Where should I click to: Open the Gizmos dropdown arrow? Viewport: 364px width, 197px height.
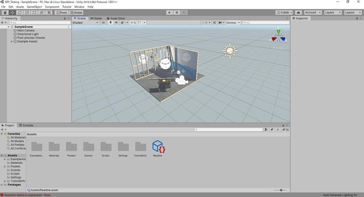coord(239,23)
